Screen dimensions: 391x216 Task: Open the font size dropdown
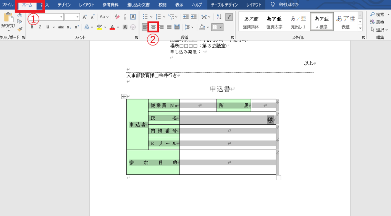78,17
